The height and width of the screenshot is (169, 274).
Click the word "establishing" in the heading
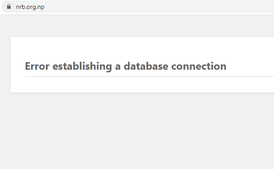[x=82, y=66]
